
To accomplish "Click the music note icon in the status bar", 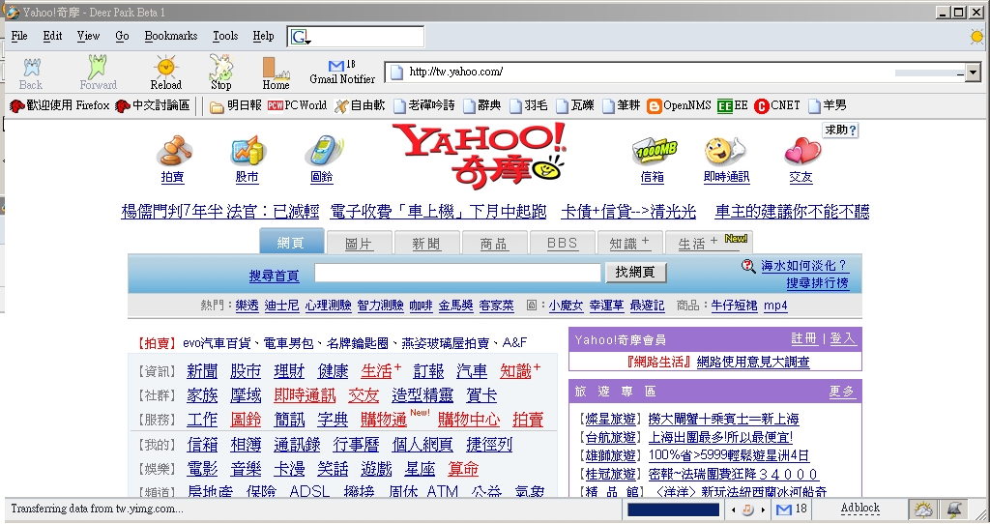I will (747, 509).
